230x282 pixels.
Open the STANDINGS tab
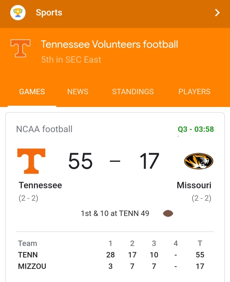pos(133,92)
